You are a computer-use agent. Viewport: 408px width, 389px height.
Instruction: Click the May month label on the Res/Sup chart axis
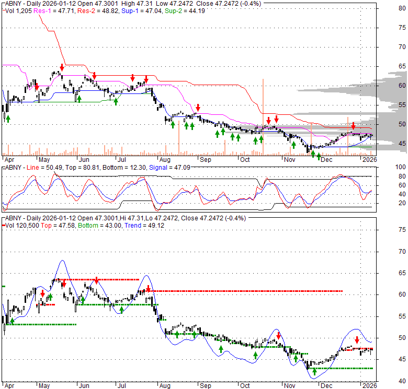tap(44, 159)
